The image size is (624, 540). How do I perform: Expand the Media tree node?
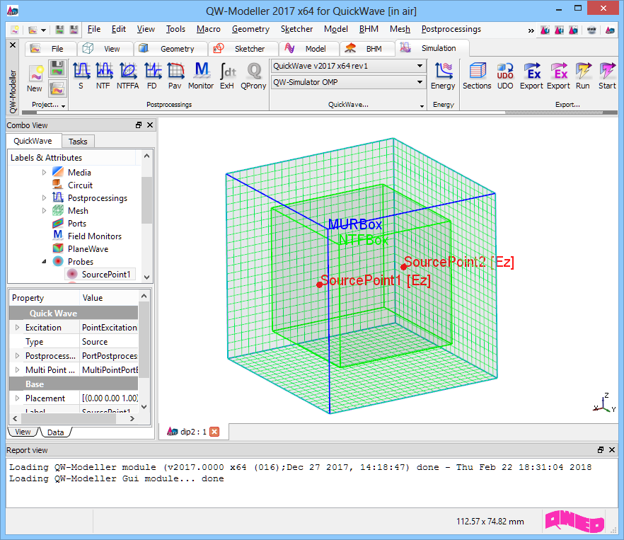[x=44, y=173]
